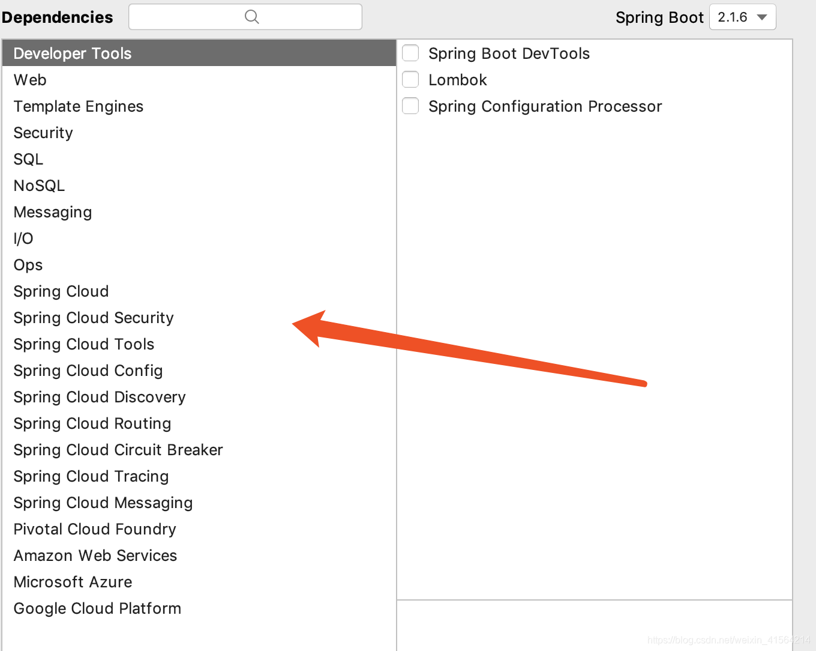Select Spring Cloud Circuit Breaker category
This screenshot has width=816, height=651.
coord(199,450)
